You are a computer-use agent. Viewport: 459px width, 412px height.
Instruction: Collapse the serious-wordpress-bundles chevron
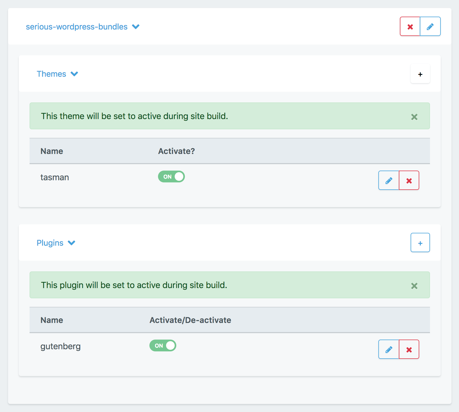(136, 27)
